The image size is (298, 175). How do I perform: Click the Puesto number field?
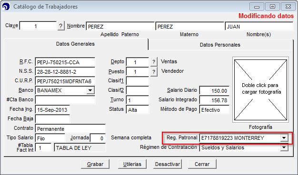(138, 71)
